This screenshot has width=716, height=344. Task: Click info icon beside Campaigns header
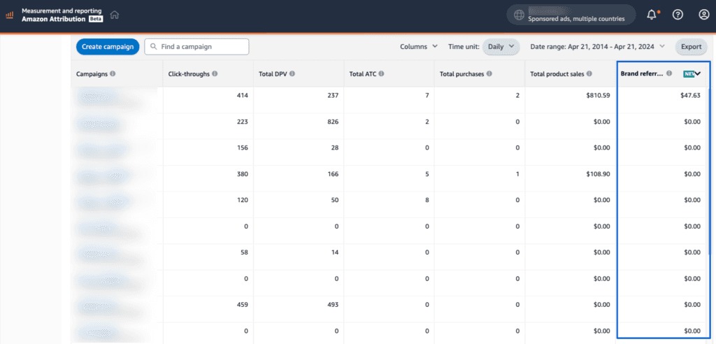(x=113, y=73)
